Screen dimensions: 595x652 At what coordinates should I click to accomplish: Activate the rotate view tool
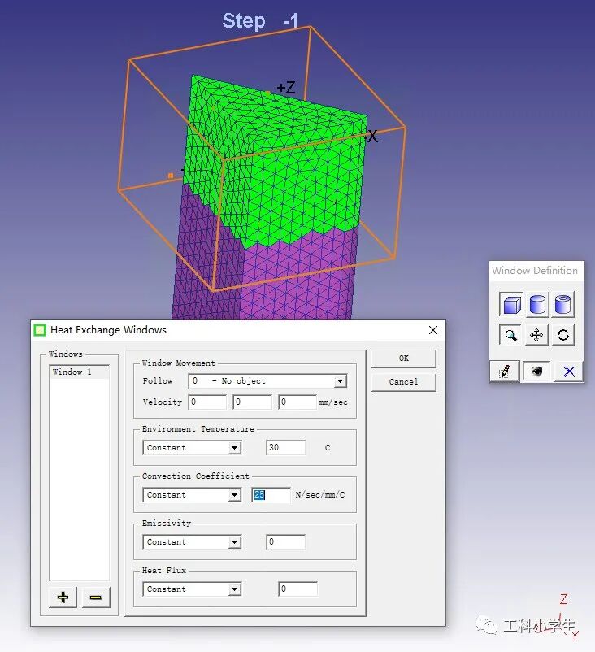(x=563, y=335)
